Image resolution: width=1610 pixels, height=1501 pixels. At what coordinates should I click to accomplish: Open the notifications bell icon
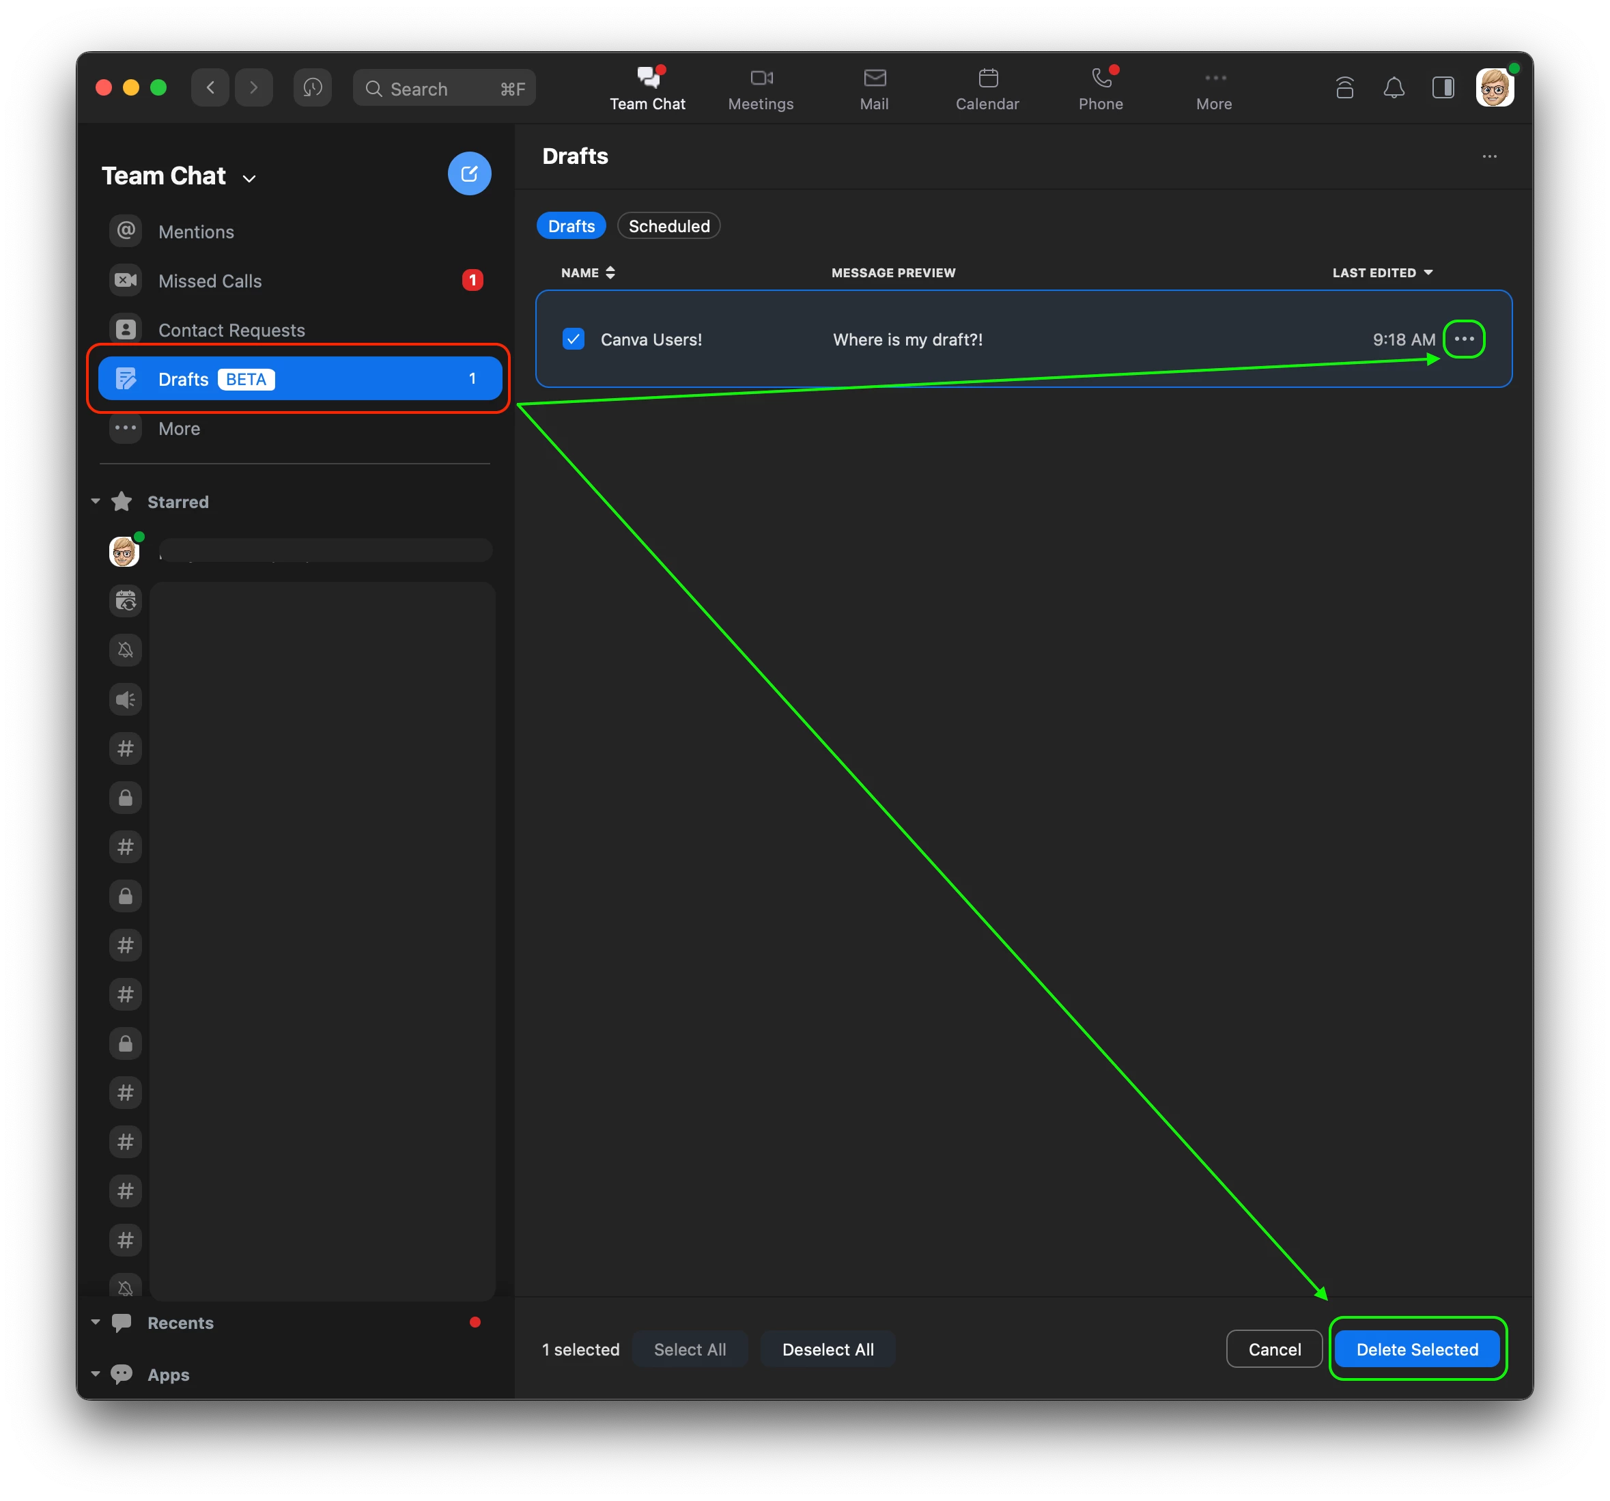tap(1393, 87)
